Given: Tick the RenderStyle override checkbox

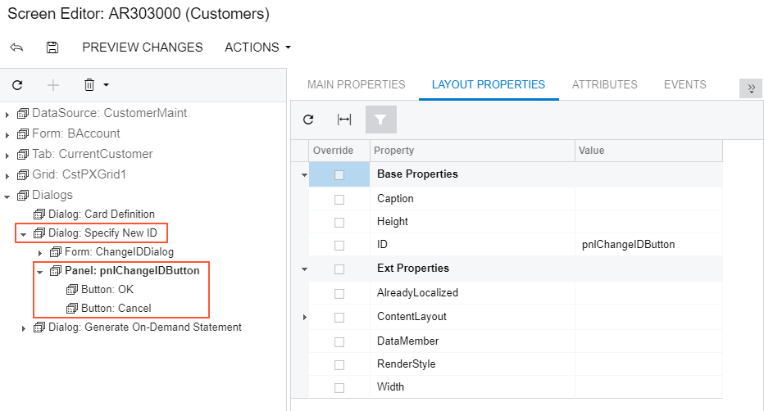Looking at the screenshot, I should click(x=339, y=364).
